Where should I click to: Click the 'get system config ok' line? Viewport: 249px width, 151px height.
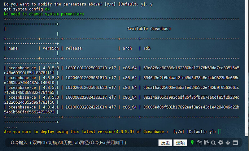tap(27, 9)
